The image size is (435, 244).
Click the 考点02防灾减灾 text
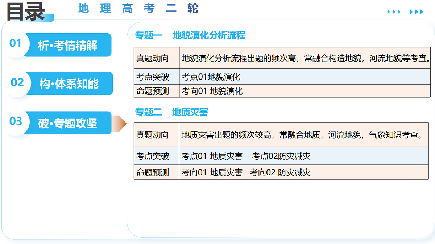282,156
